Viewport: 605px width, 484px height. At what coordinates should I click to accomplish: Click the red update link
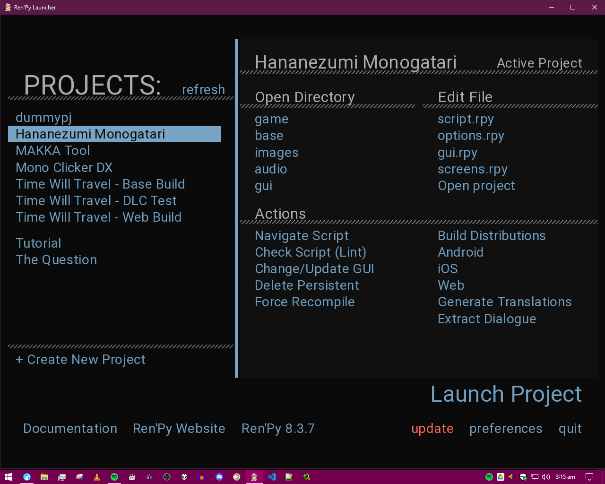pos(432,429)
